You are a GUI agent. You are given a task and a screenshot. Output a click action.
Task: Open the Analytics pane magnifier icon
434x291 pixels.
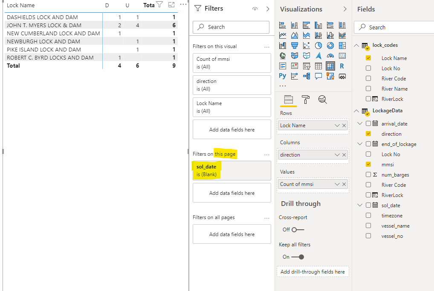pyautogui.click(x=322, y=100)
